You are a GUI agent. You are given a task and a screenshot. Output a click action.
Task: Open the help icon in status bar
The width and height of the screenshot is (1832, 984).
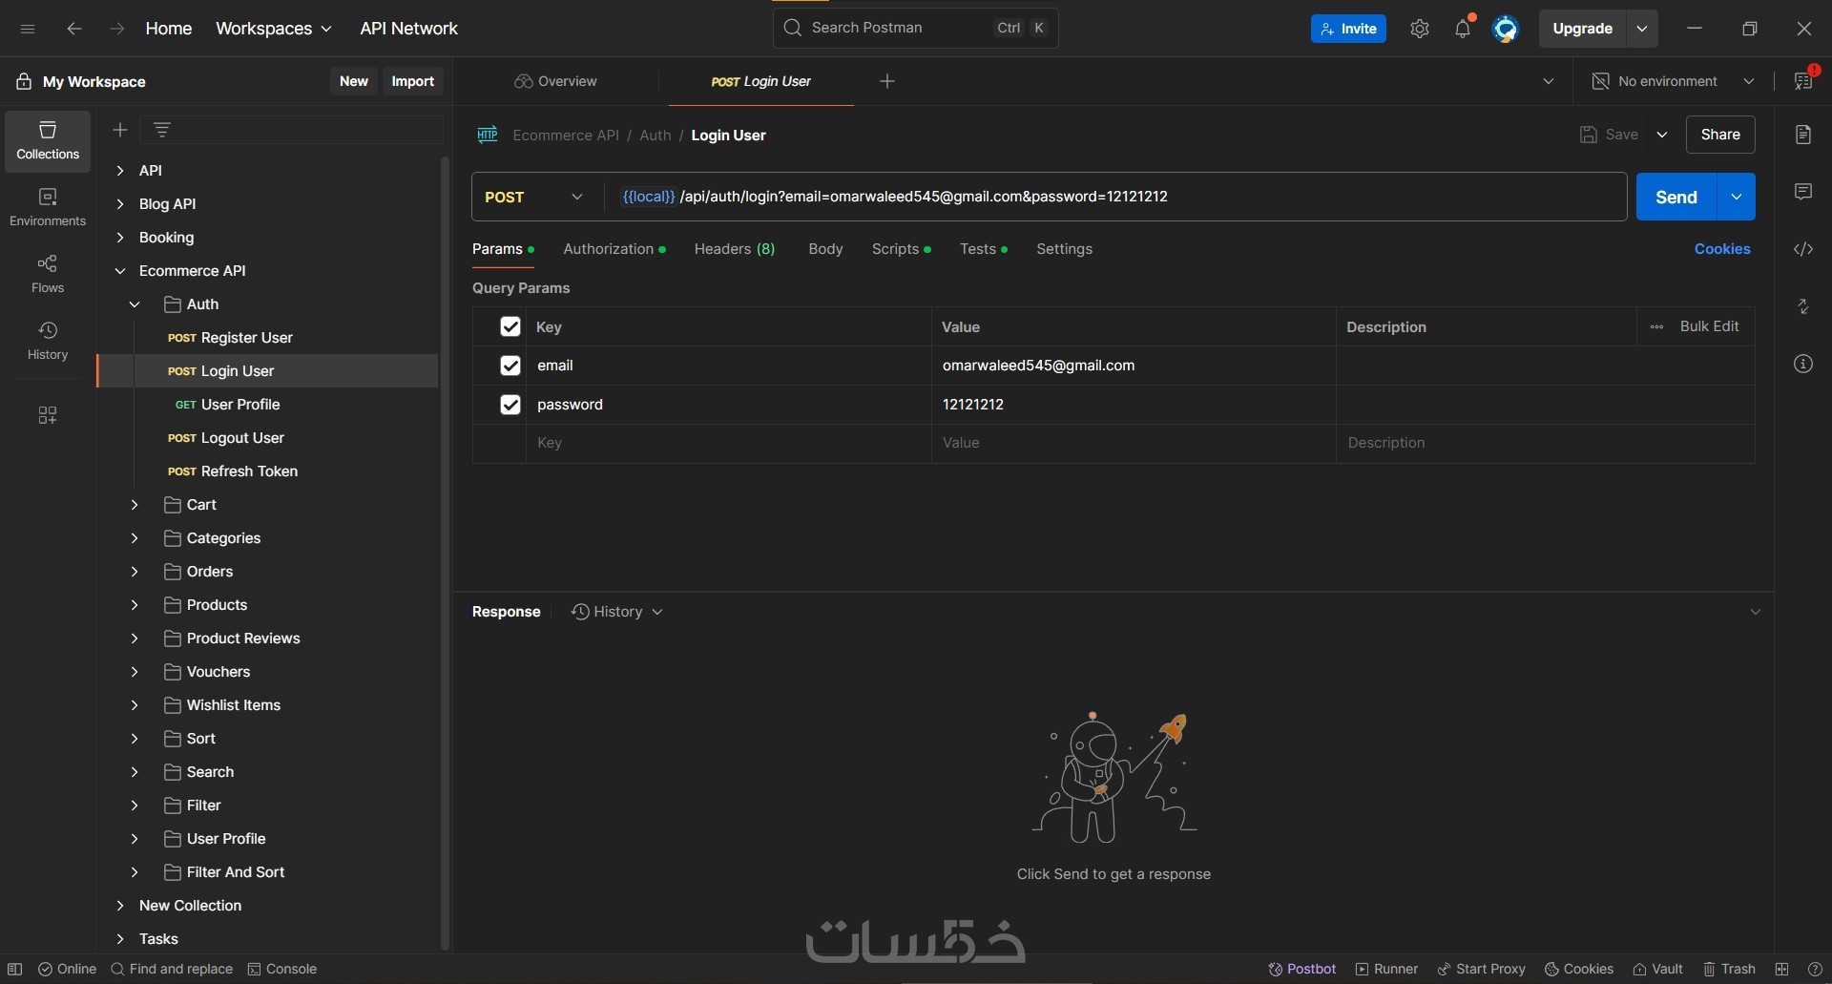click(1815, 969)
